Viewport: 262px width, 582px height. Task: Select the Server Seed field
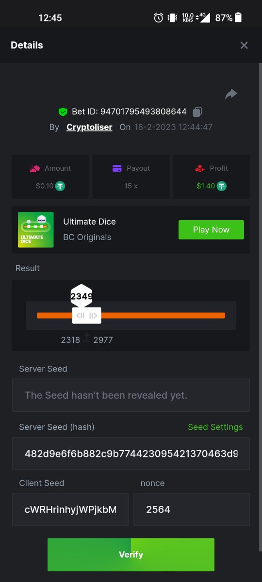point(131,395)
